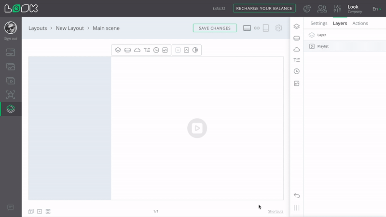The height and width of the screenshot is (217, 386).
Task: Open the Layouts section in left sidebar
Action: (11, 109)
